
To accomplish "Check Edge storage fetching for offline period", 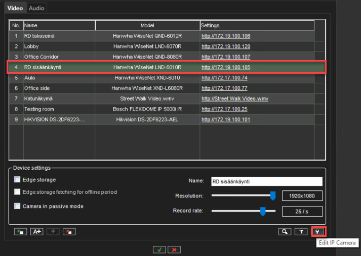I will (x=17, y=192).
